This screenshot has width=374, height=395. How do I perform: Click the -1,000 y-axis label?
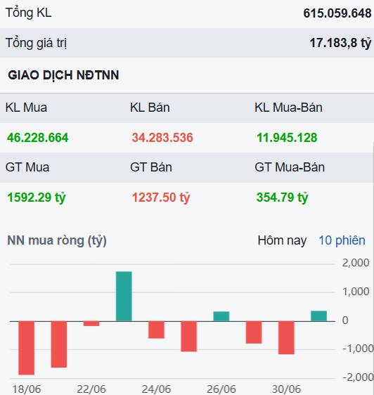(x=358, y=349)
